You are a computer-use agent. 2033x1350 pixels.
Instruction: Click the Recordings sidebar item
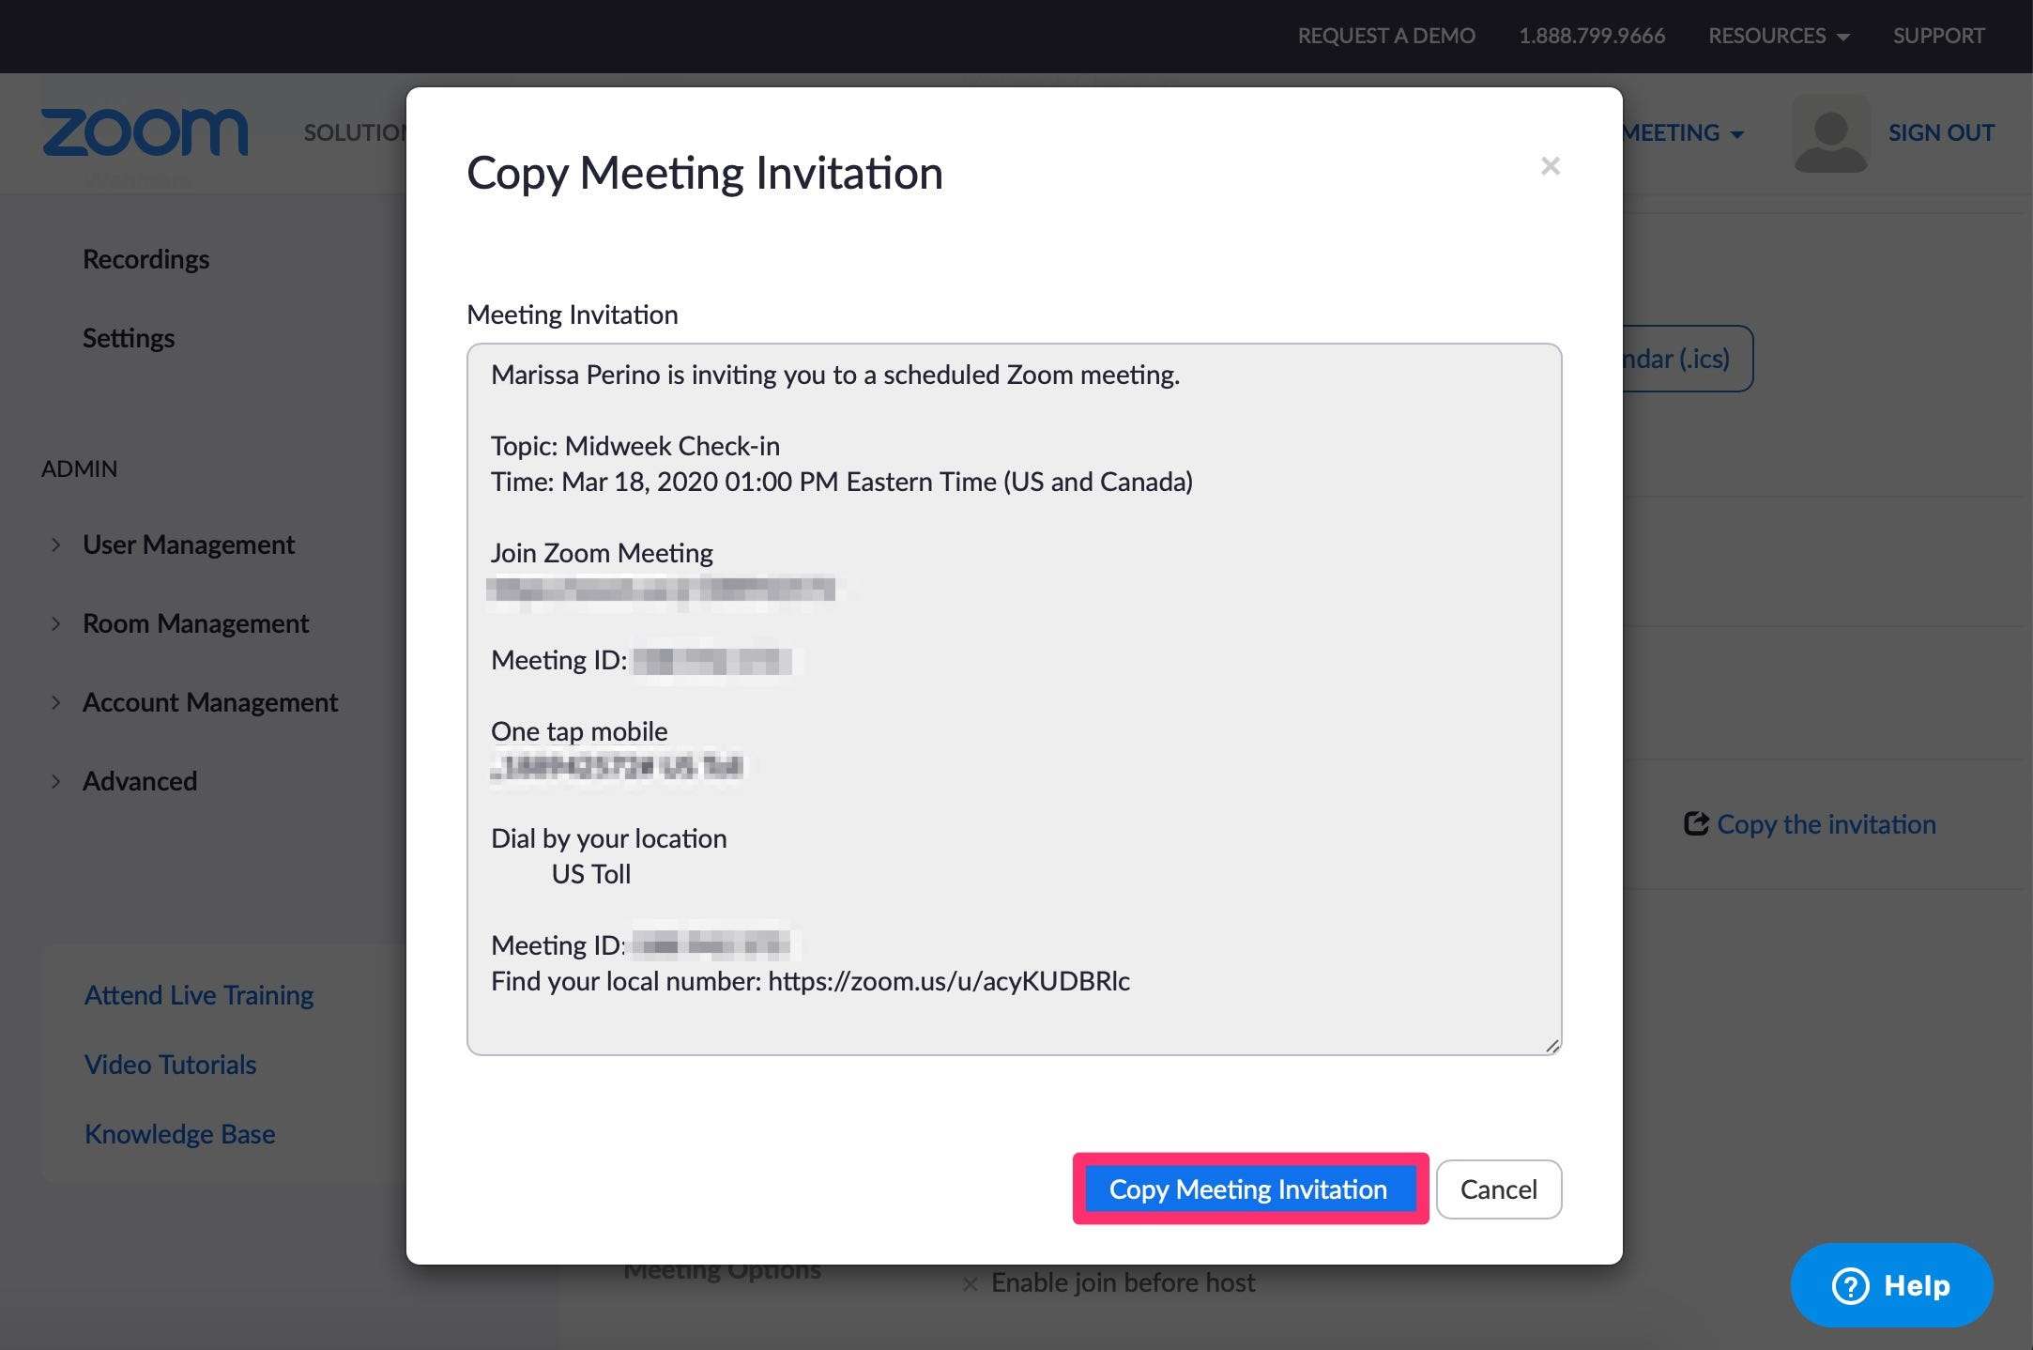[146, 257]
